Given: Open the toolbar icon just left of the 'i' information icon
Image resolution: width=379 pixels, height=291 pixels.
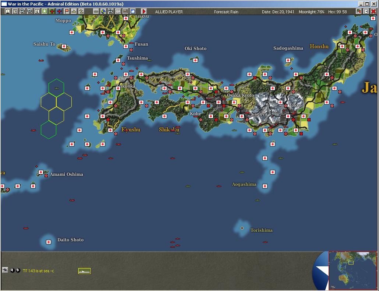Looking at the screenshot, I should pos(30,11).
